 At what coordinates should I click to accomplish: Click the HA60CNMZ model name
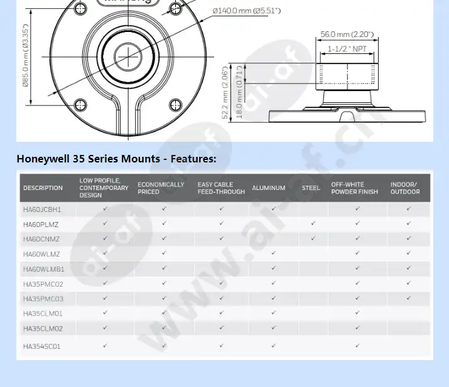coord(41,239)
